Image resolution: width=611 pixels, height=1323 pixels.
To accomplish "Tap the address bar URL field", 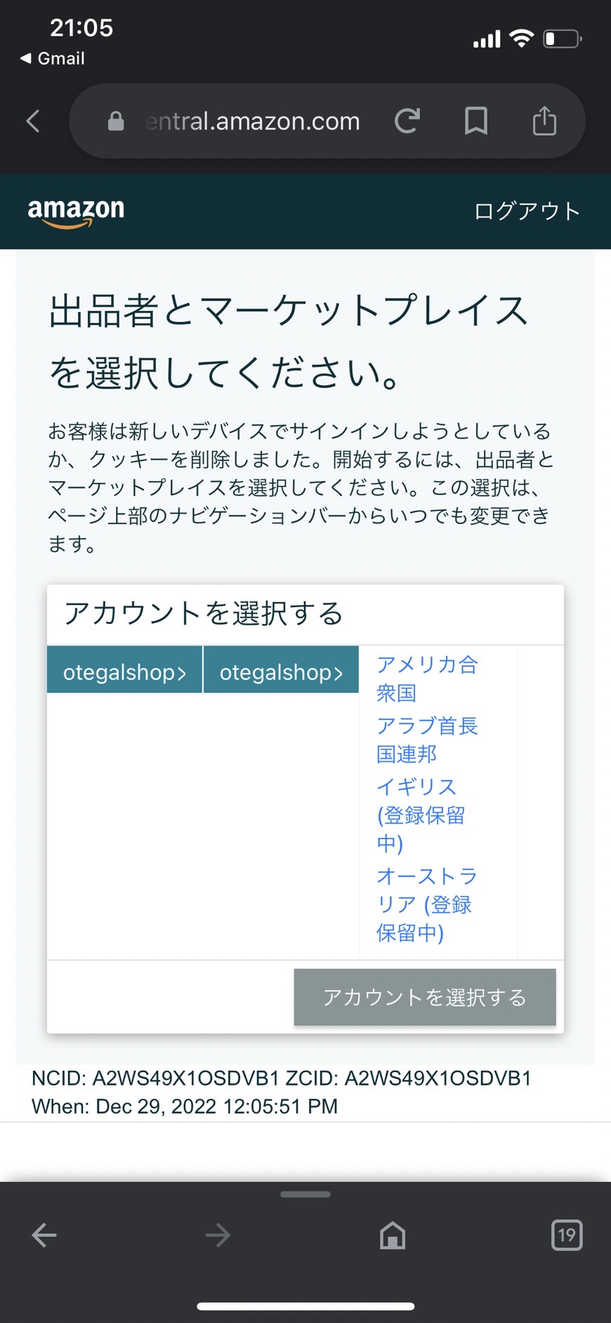I will tap(253, 121).
